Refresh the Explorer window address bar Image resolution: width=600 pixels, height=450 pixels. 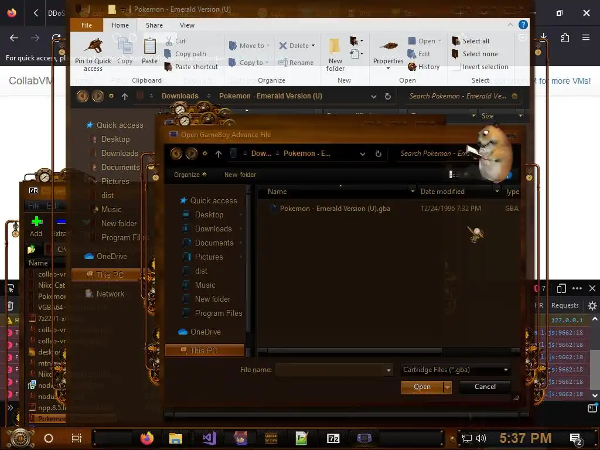point(388,97)
